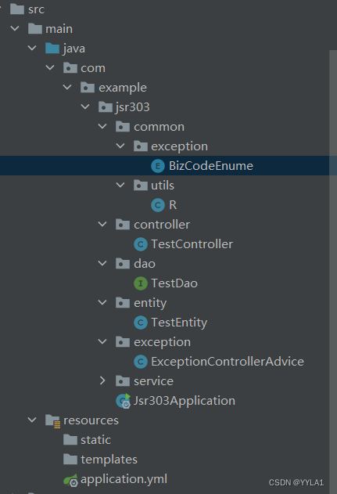Viewport: 337px width, 494px height.
Task: Click the application.yml Spring config icon
Action: (x=70, y=480)
